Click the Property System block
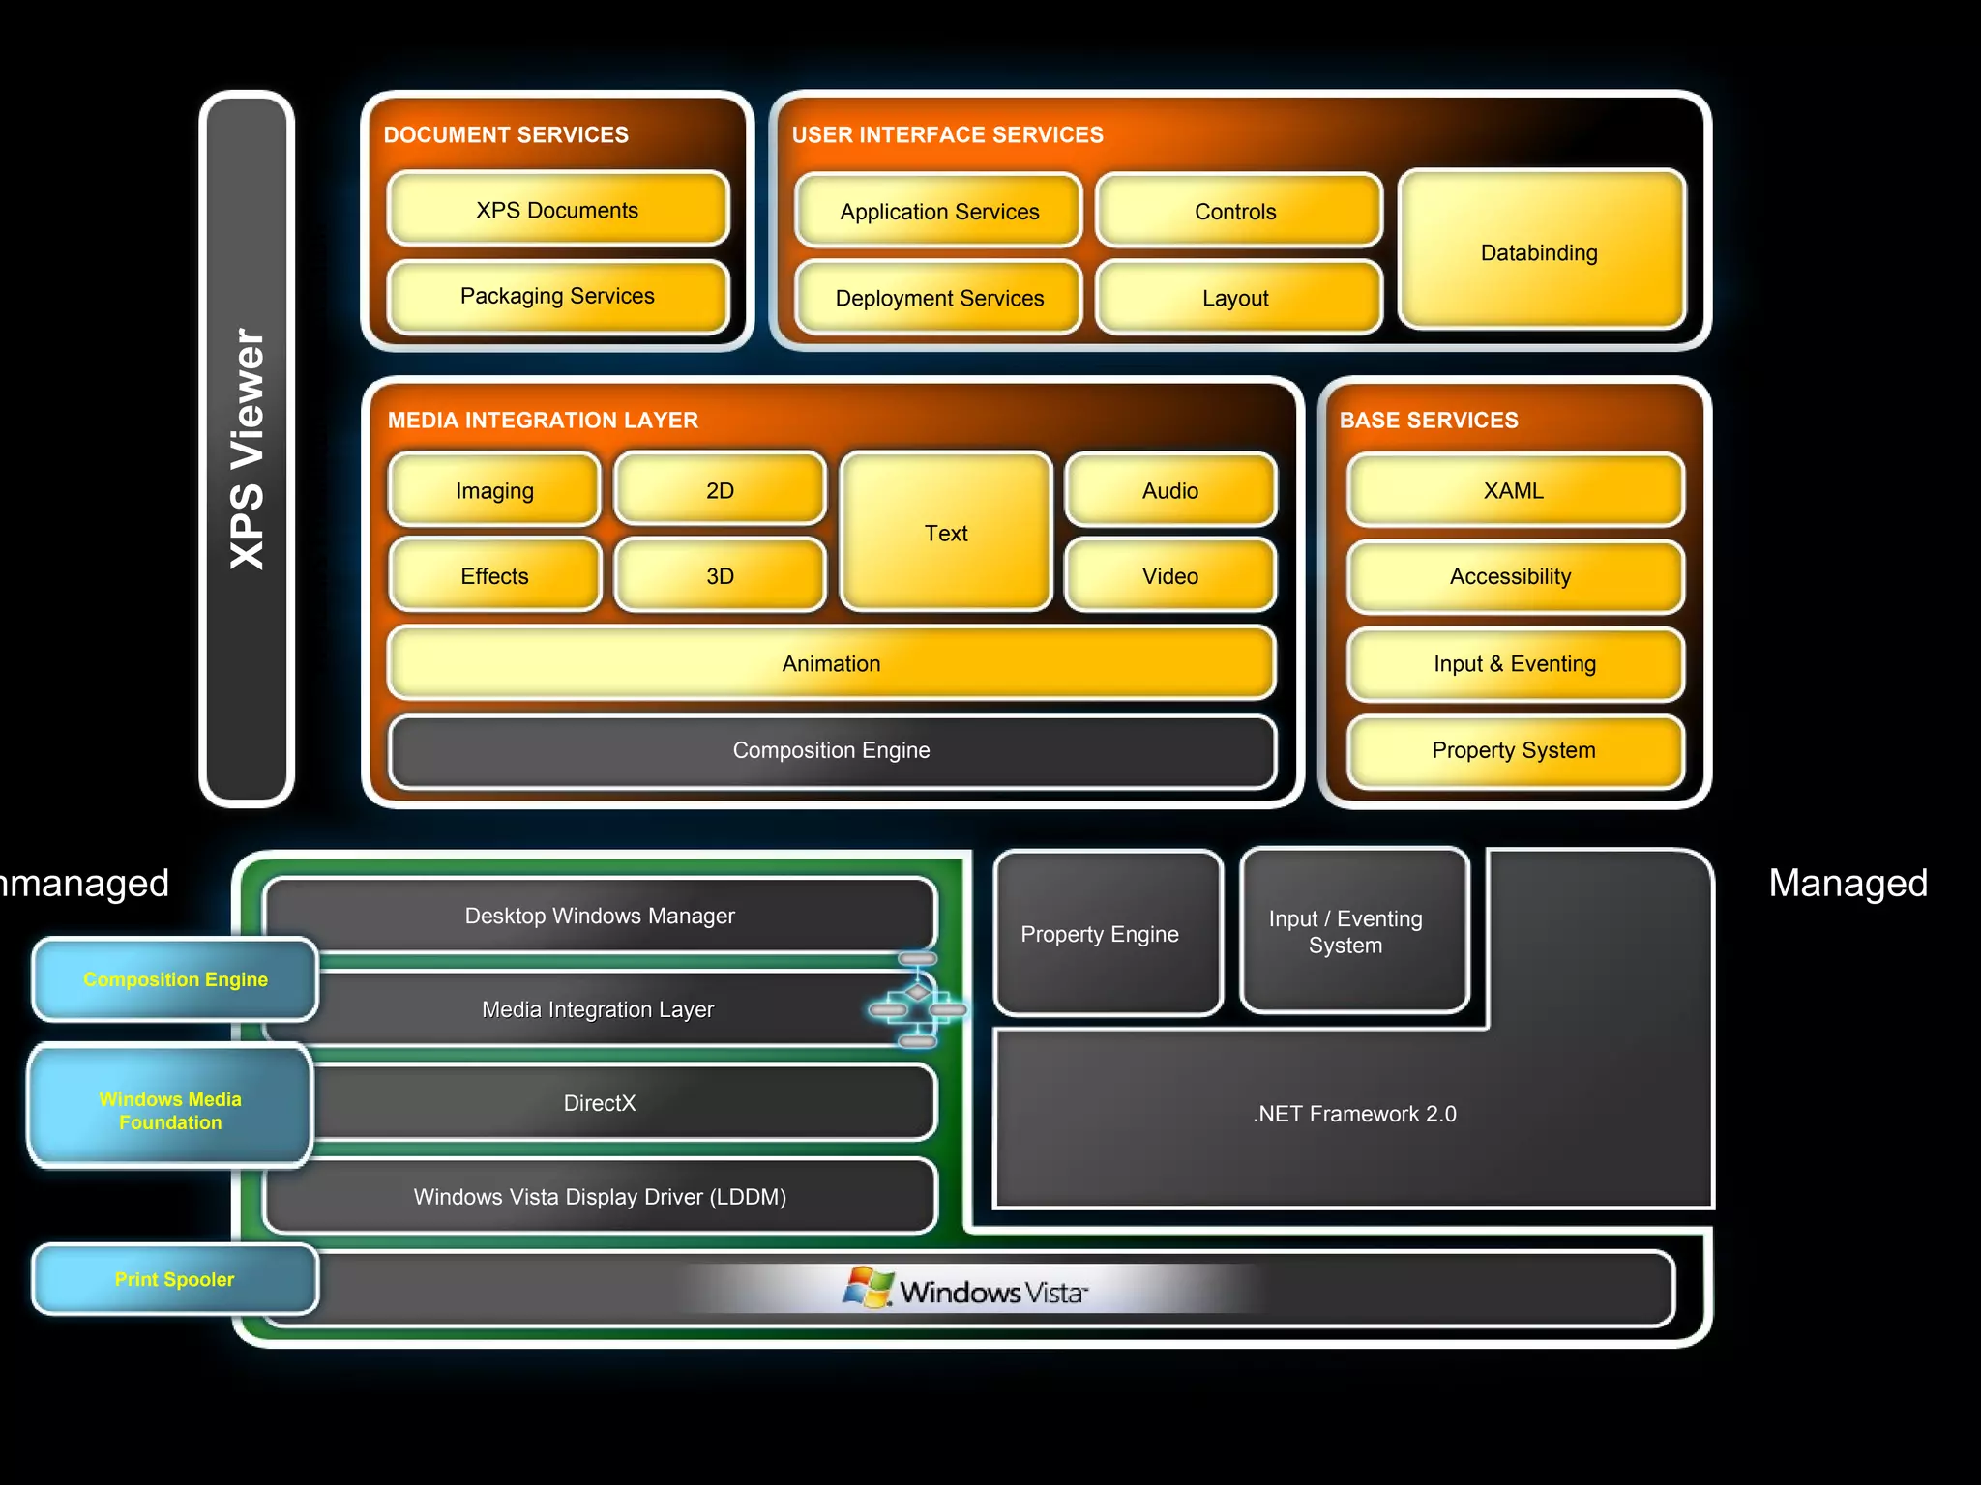The height and width of the screenshot is (1485, 1981). coord(1514,751)
